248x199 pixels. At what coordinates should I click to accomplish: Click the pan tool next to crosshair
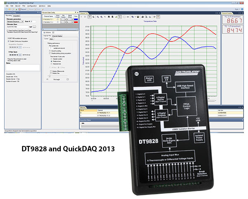click(x=93, y=17)
